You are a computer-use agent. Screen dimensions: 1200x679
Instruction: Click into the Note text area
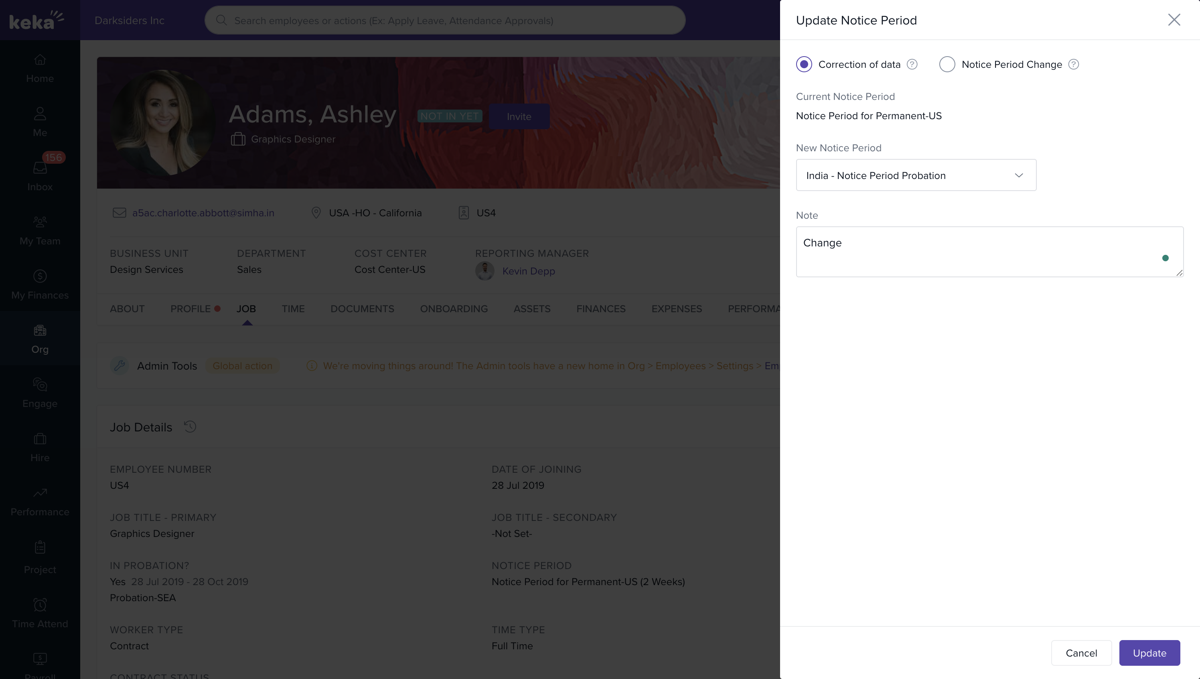coord(989,252)
